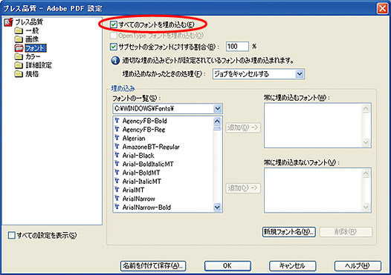The image size is (391, 275).
Task: Select AgencyFB-Bold in font list
Action: (145, 121)
